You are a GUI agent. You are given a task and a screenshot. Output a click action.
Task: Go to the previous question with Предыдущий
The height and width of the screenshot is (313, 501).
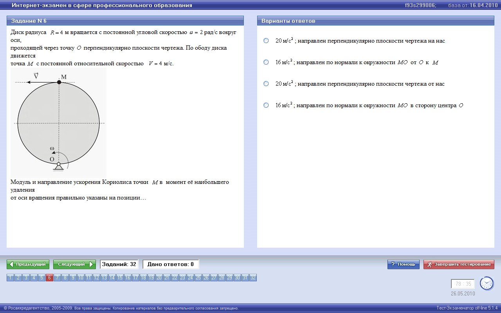pos(28,264)
